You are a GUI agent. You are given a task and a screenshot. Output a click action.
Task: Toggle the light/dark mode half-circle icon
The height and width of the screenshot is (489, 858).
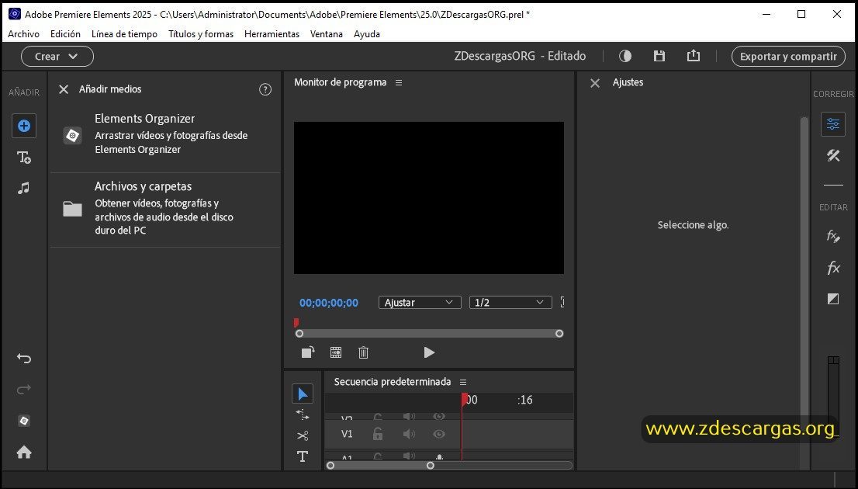(x=625, y=56)
